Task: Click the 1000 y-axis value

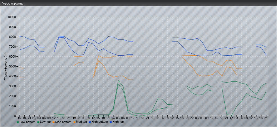Action: 12,106
